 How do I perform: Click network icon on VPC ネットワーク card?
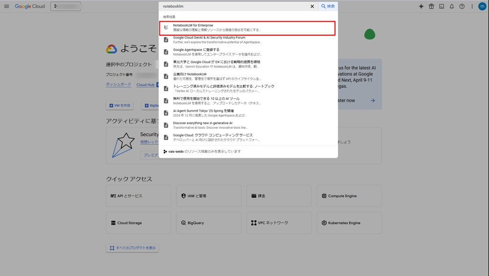point(254,223)
